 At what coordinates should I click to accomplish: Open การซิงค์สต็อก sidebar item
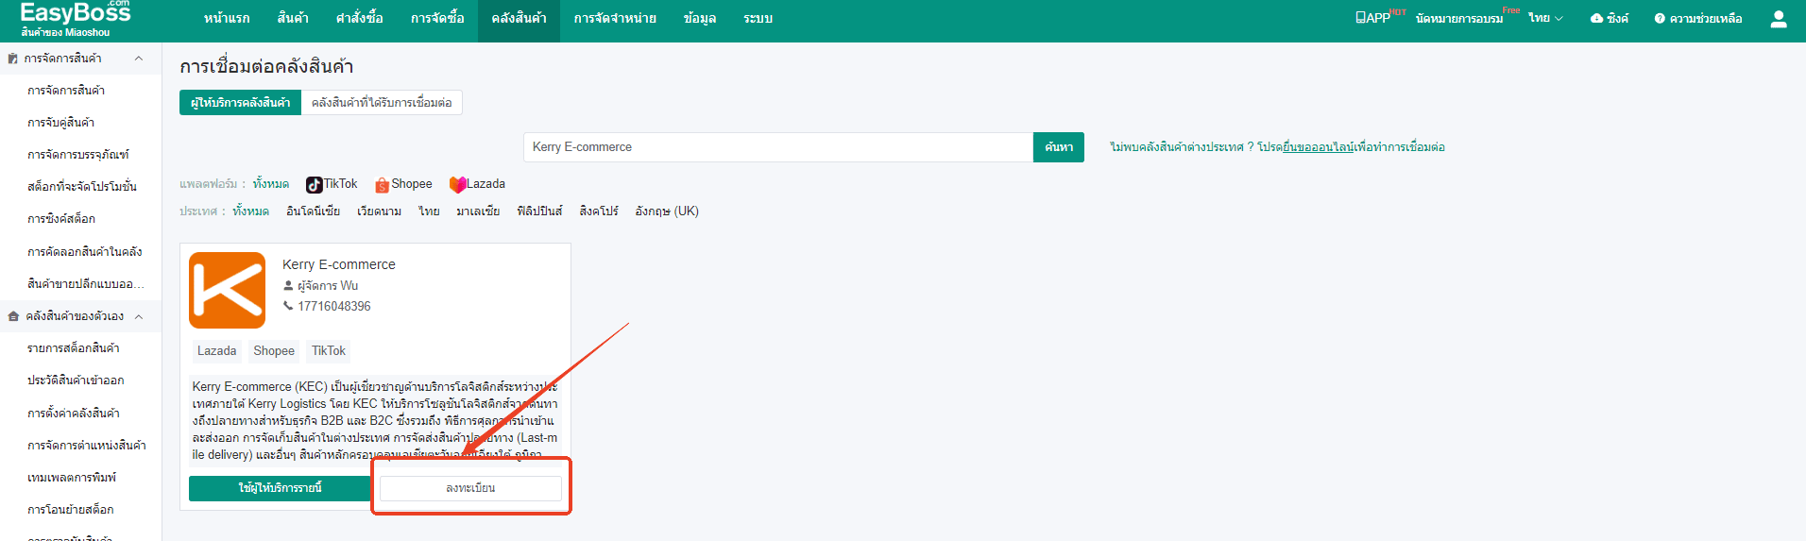tap(61, 219)
